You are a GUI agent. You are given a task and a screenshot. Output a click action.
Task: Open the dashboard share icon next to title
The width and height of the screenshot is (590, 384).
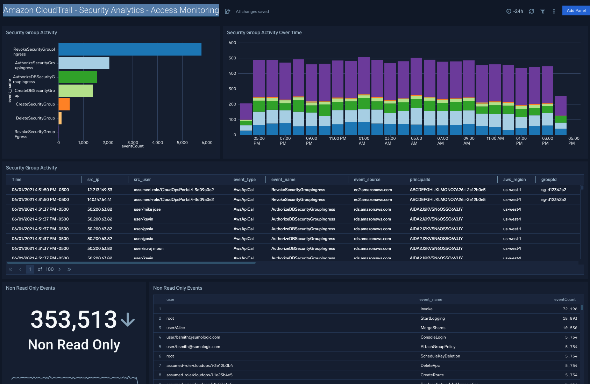(227, 11)
